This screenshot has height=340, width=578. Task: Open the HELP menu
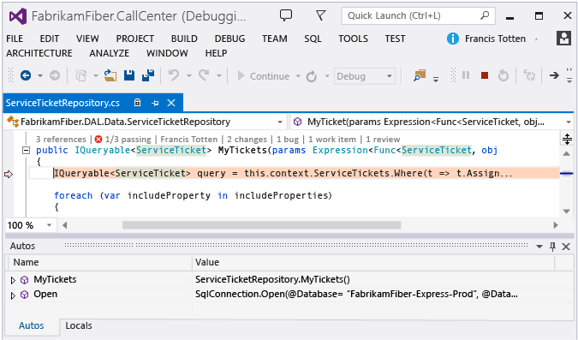click(216, 53)
